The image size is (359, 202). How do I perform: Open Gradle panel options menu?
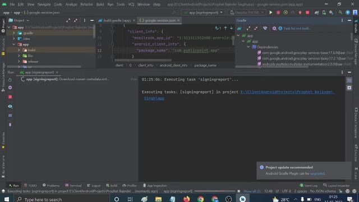[x=342, y=20]
